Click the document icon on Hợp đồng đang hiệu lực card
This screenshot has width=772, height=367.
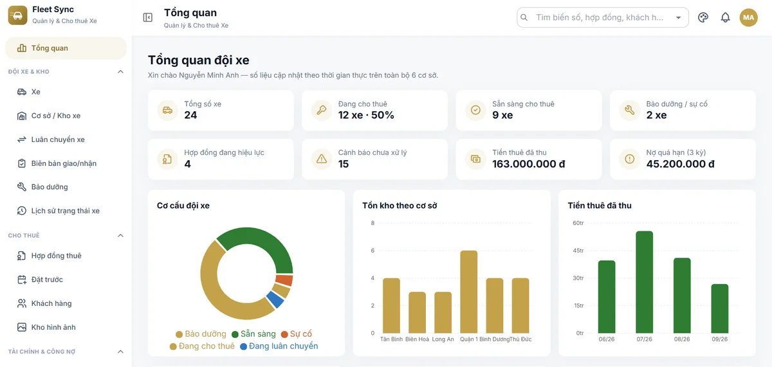[167, 159]
